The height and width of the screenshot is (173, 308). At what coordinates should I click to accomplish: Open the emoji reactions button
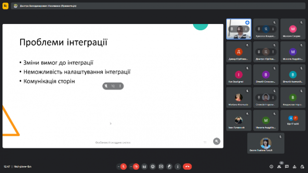(153, 167)
